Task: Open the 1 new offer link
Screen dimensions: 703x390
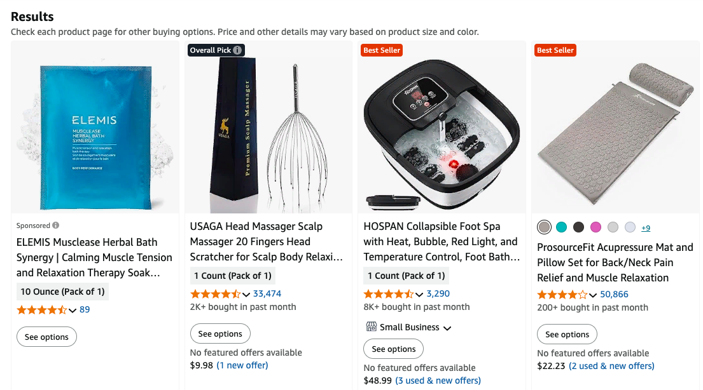Action: tap(242, 365)
